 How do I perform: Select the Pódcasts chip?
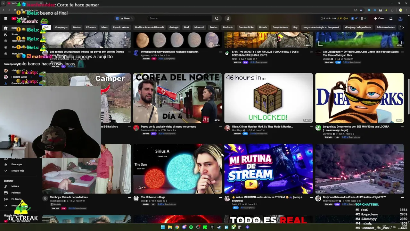[x=91, y=27]
